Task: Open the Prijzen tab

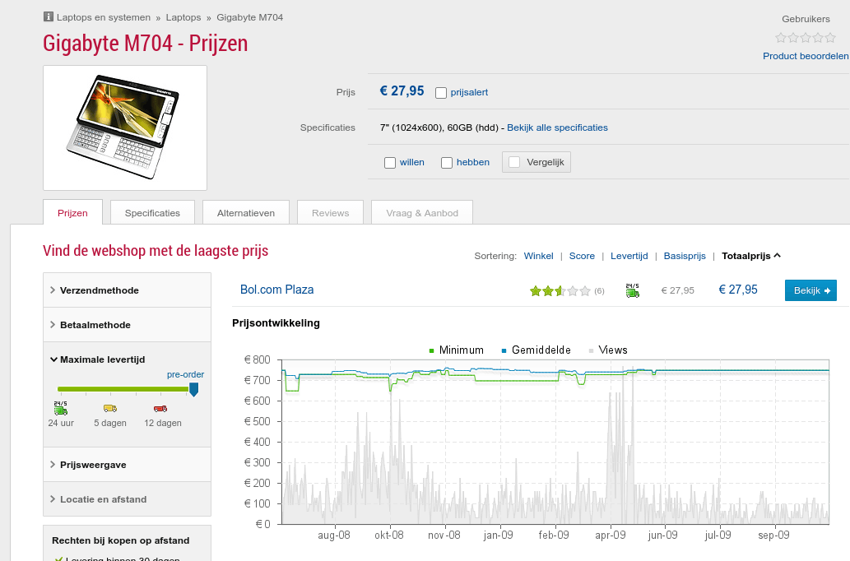Action: [x=72, y=212]
